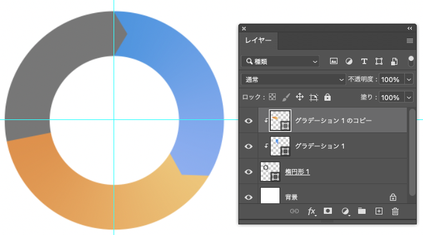The image size is (423, 235).
Task: Click the white 背景 layer thumbnail
Action: tap(270, 195)
